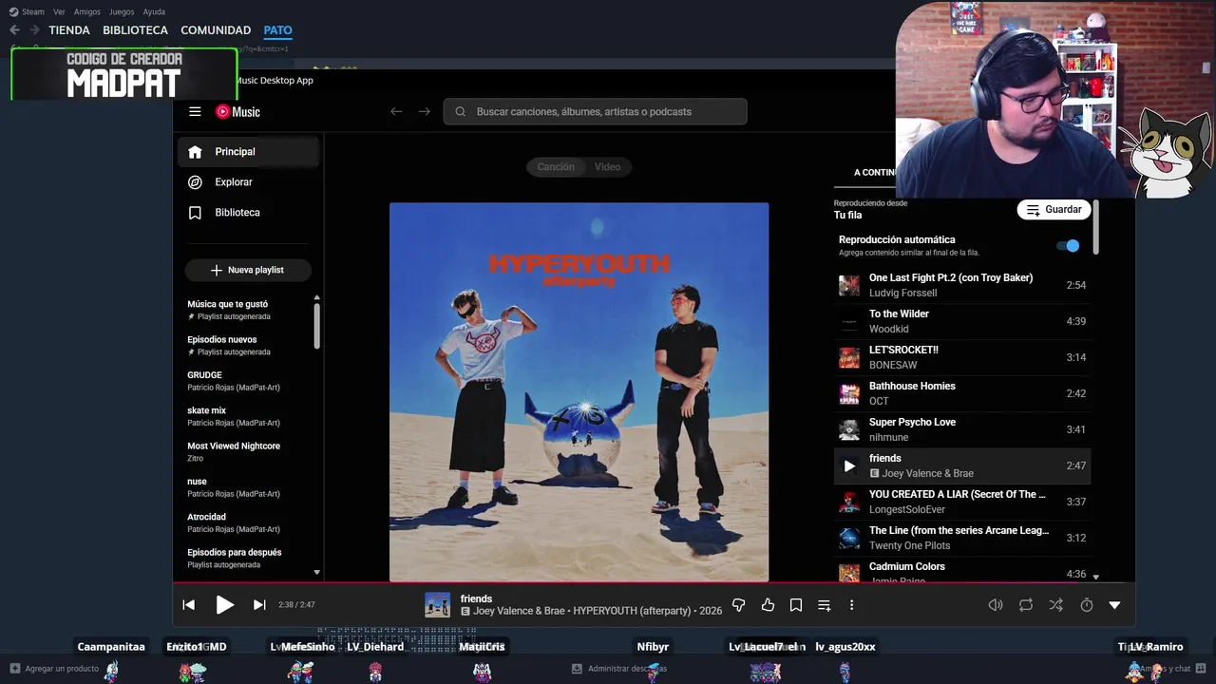Image resolution: width=1216 pixels, height=684 pixels.
Task: Click play icon on friends queue row
Action: pos(849,465)
